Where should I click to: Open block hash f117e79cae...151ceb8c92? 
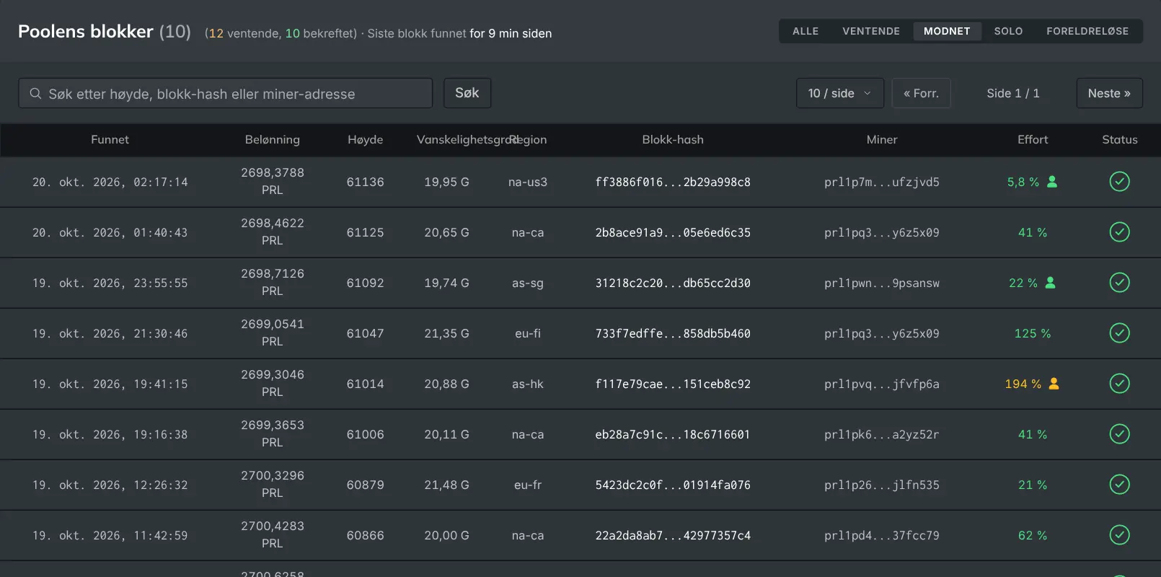click(673, 384)
